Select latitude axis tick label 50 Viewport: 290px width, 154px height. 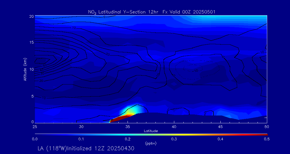click(x=267, y=127)
